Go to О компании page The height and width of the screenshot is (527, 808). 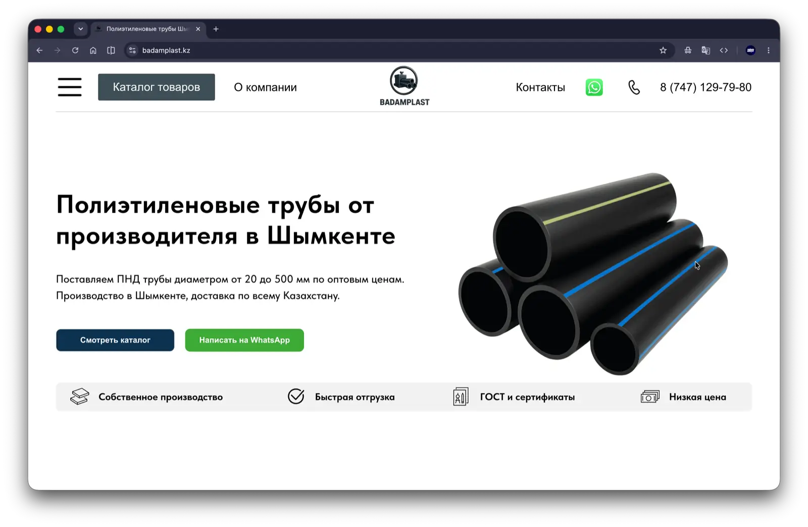265,87
